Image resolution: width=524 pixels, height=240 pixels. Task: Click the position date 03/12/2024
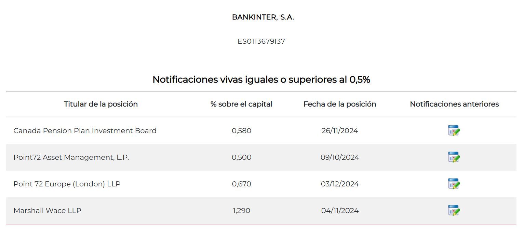340,184
